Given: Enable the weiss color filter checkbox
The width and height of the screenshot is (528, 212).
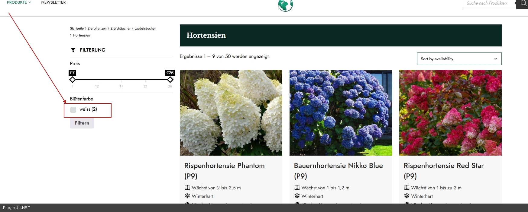Looking at the screenshot, I should 73,109.
